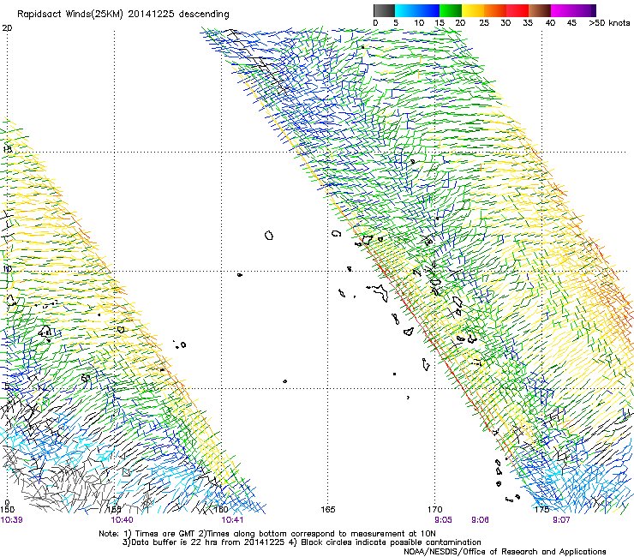Click the '25' legend scale label
Screen dimensions: 634x557
coord(484,22)
